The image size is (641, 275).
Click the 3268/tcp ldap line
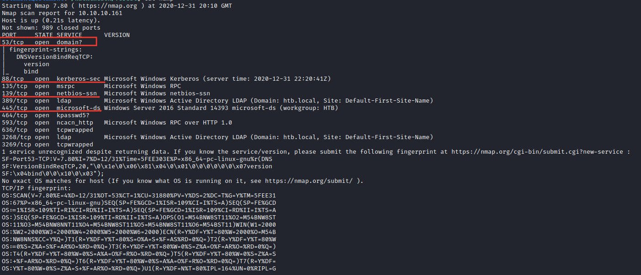click(217, 137)
